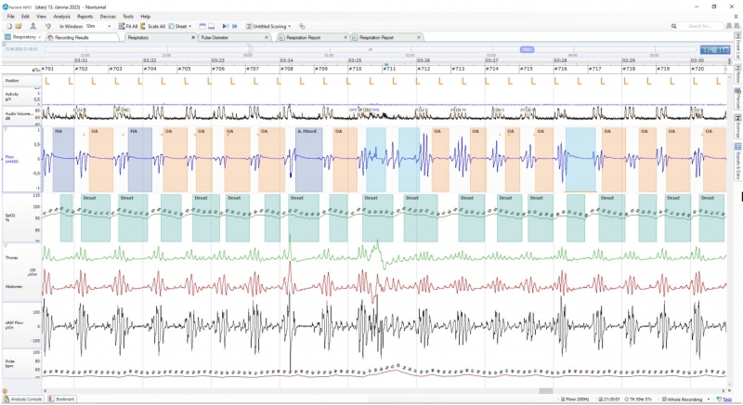Open the Edit menu

25,17
